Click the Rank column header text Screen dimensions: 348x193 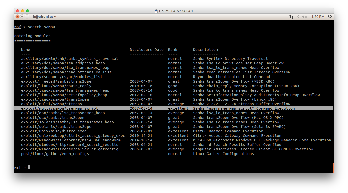[173, 50]
